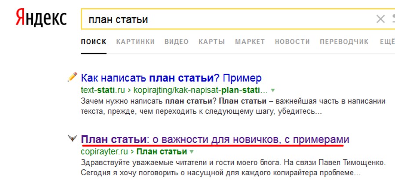395x180 pixels.
Task: Open the Переводчик tab
Action: (x=344, y=42)
